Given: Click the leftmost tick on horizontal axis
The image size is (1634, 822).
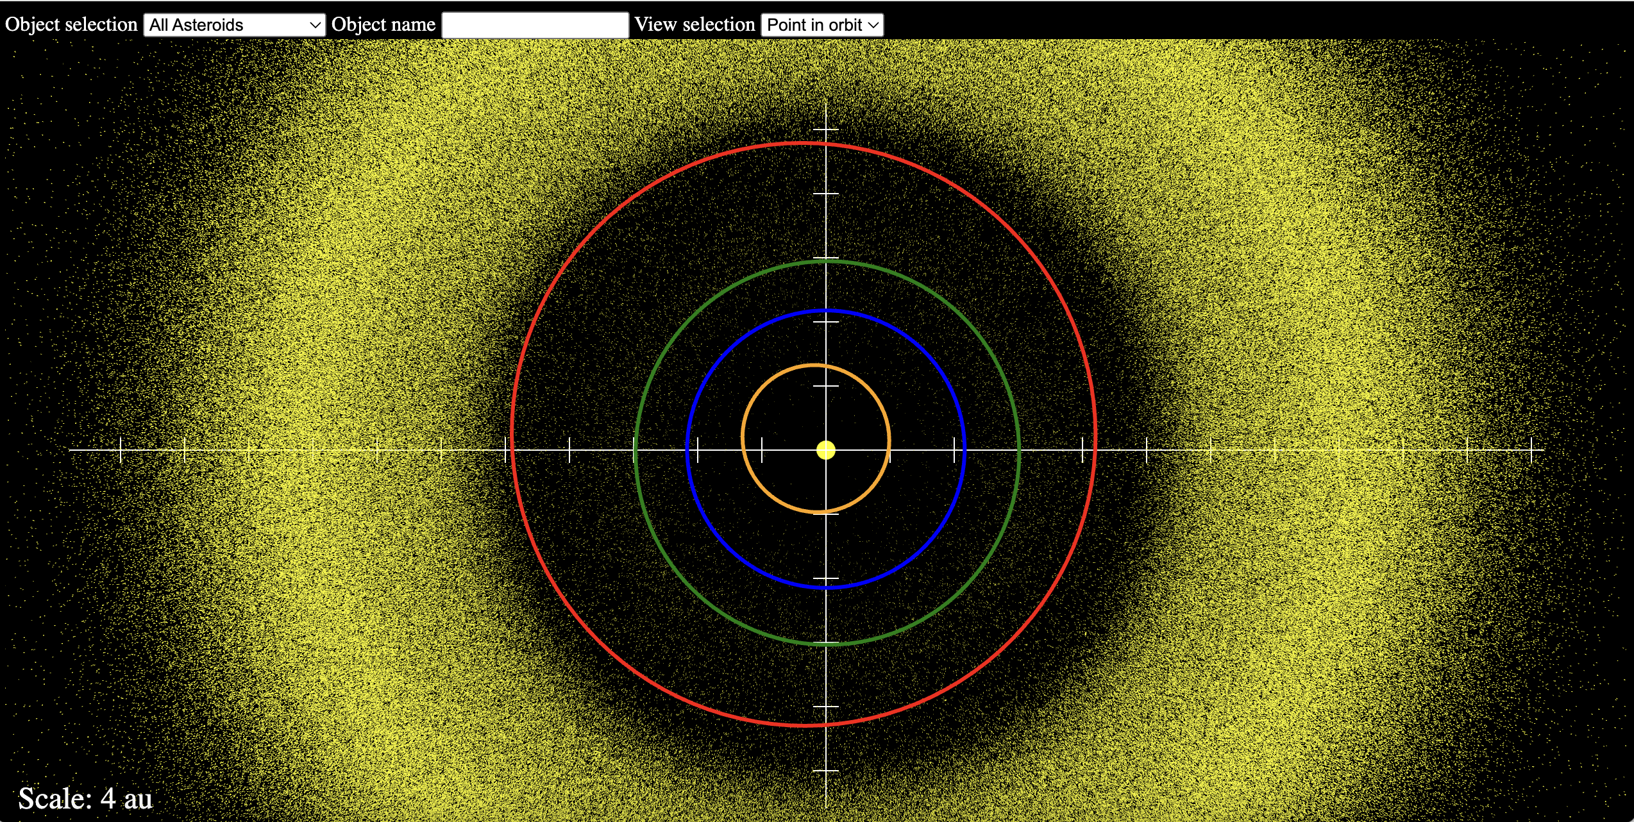Looking at the screenshot, I should [x=121, y=450].
